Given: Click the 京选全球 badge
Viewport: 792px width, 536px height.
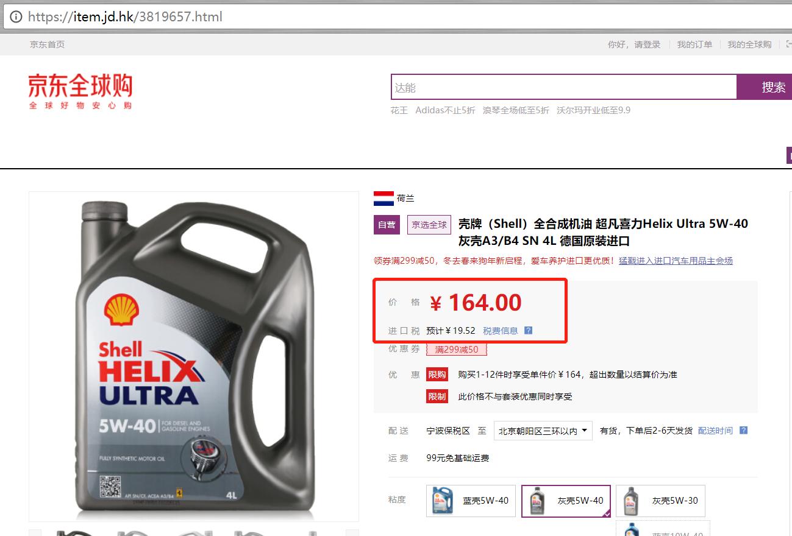Looking at the screenshot, I should point(429,225).
